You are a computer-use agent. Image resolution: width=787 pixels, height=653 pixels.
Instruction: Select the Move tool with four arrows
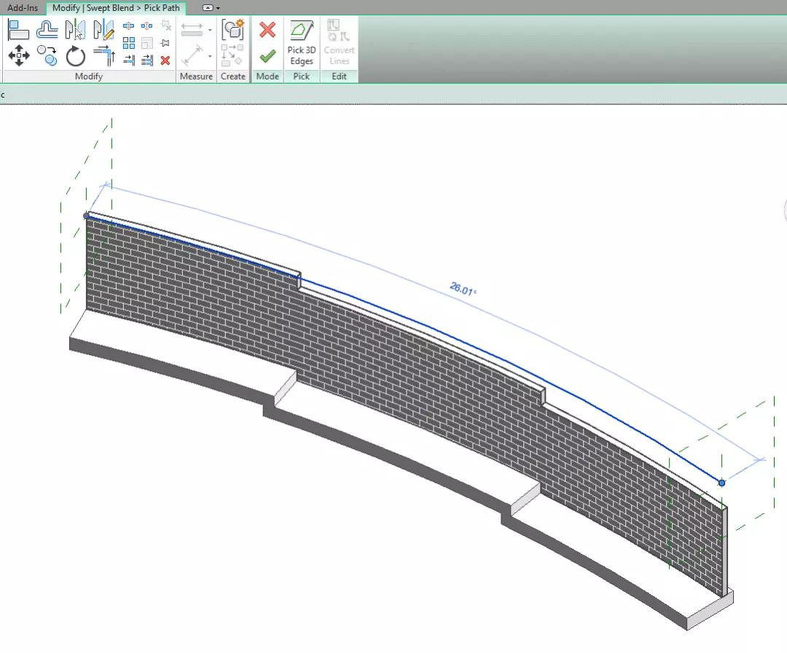(18, 55)
